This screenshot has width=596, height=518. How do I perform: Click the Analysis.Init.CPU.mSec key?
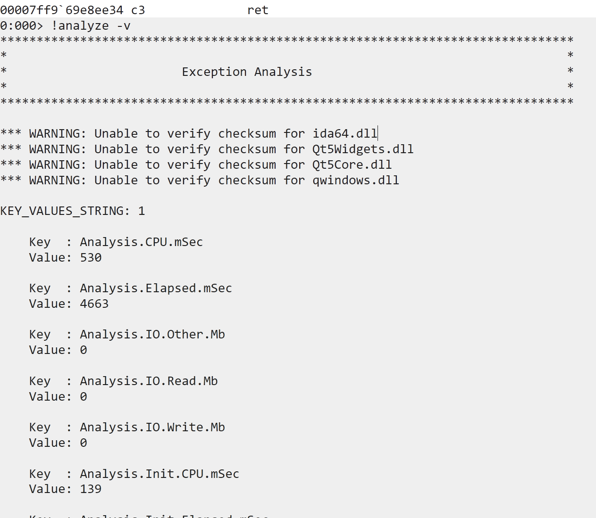pyautogui.click(x=159, y=474)
